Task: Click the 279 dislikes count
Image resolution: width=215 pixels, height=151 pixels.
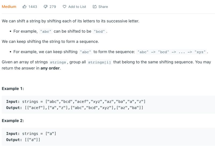Action: [53, 6]
